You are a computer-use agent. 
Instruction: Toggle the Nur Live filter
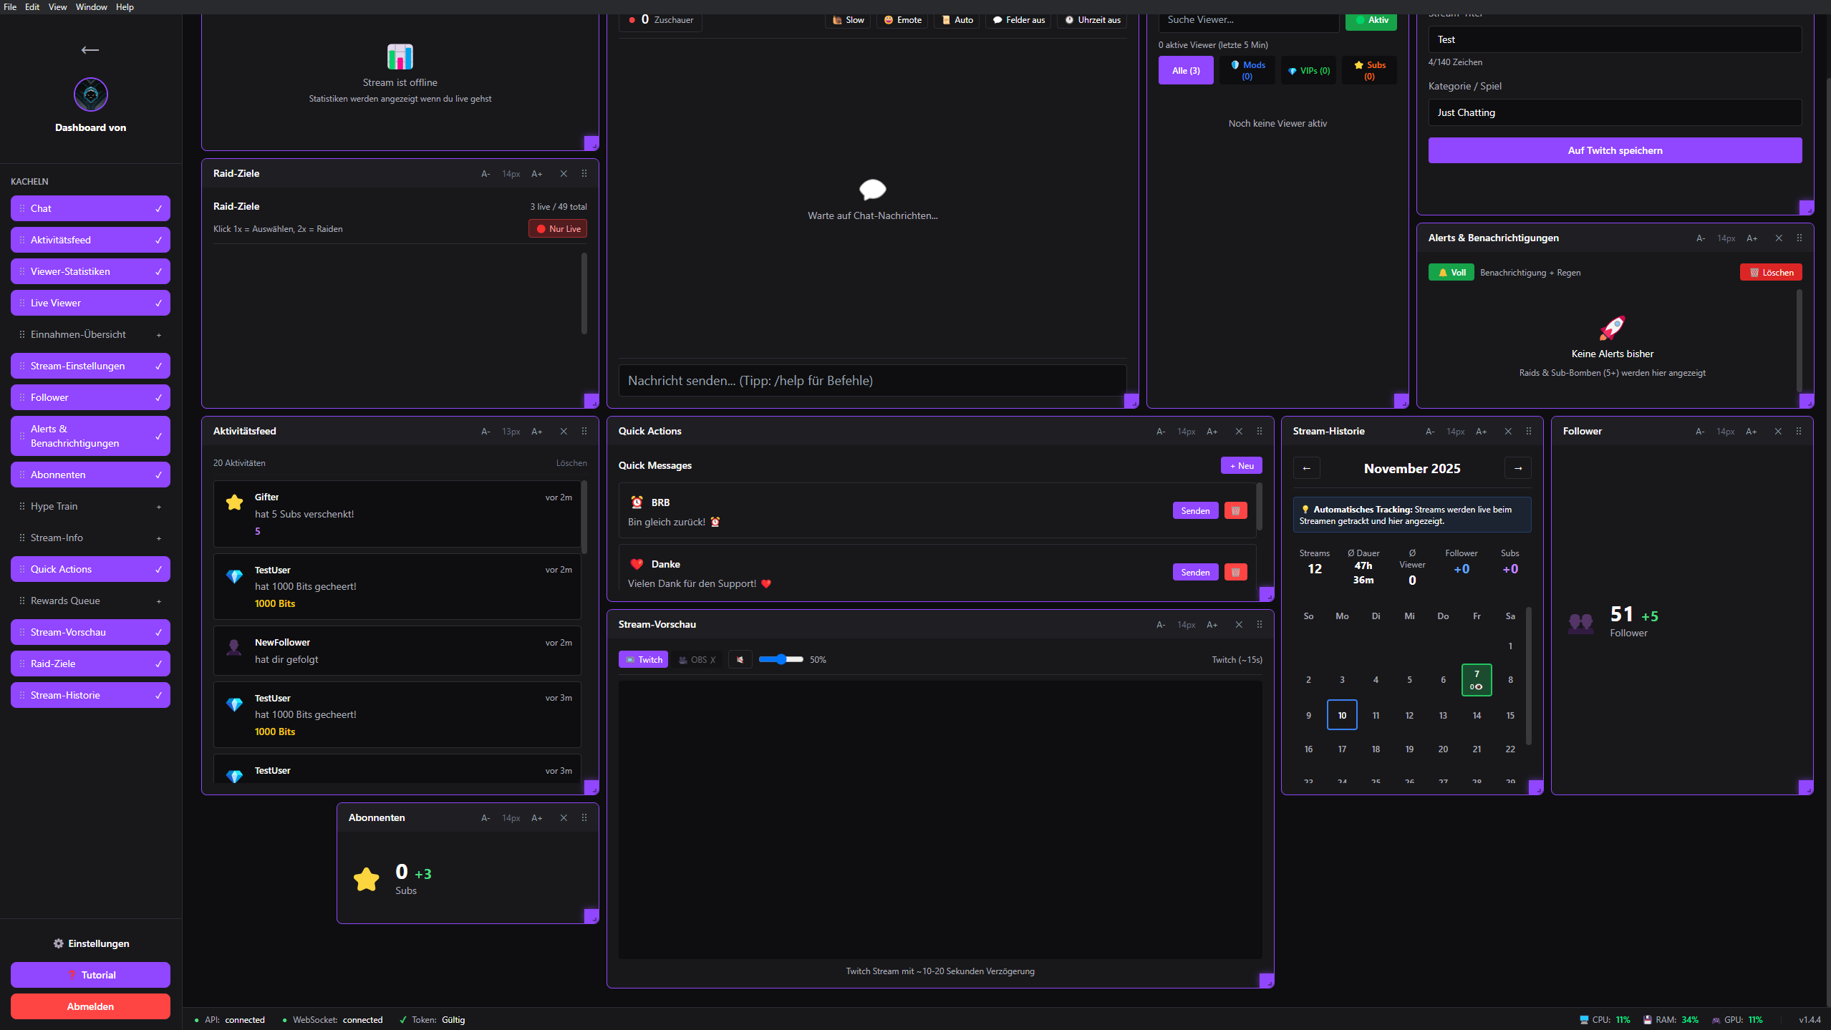(x=558, y=229)
